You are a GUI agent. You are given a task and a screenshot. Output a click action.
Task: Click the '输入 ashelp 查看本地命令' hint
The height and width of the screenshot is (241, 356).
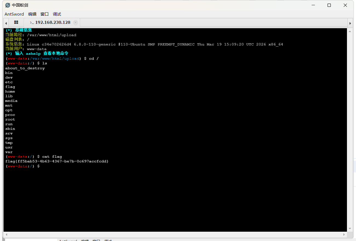37,54
